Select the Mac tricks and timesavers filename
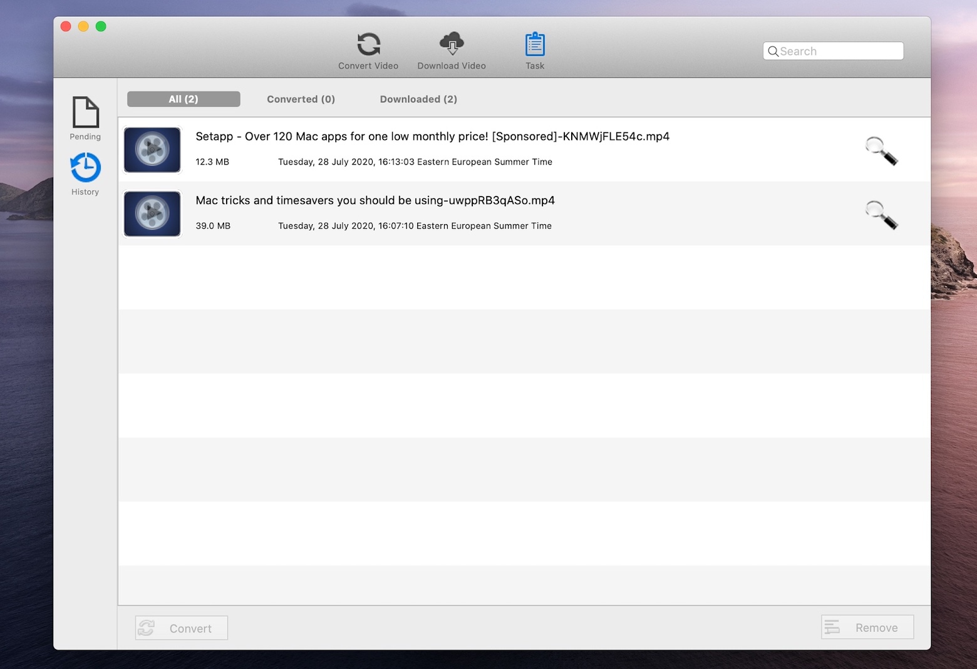 pyautogui.click(x=375, y=200)
